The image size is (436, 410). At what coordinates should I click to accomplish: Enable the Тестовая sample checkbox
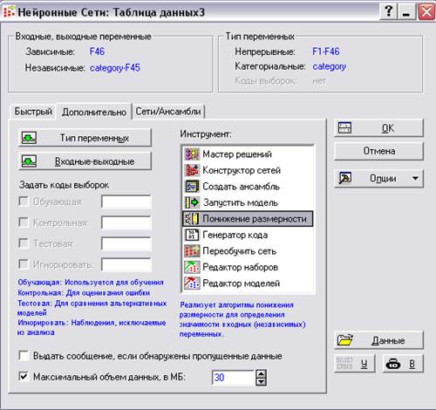(x=24, y=243)
